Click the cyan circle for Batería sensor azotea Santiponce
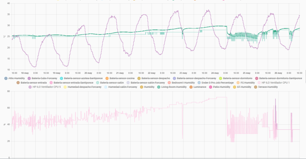306x159 pixels. [x=62, y=78]
